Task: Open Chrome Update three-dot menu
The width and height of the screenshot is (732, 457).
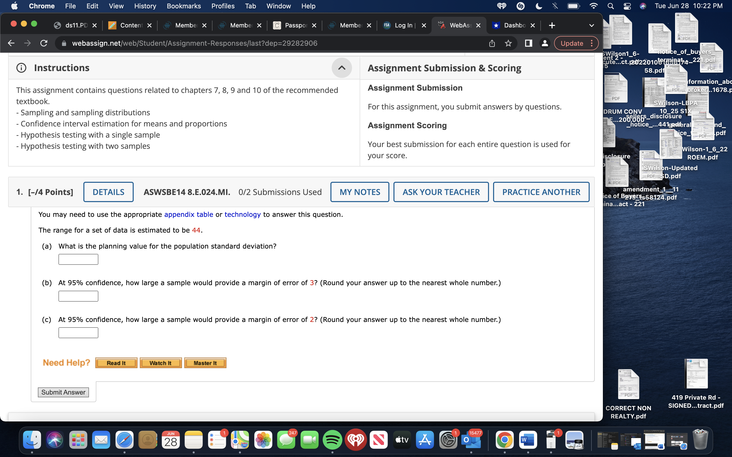Action: point(592,43)
